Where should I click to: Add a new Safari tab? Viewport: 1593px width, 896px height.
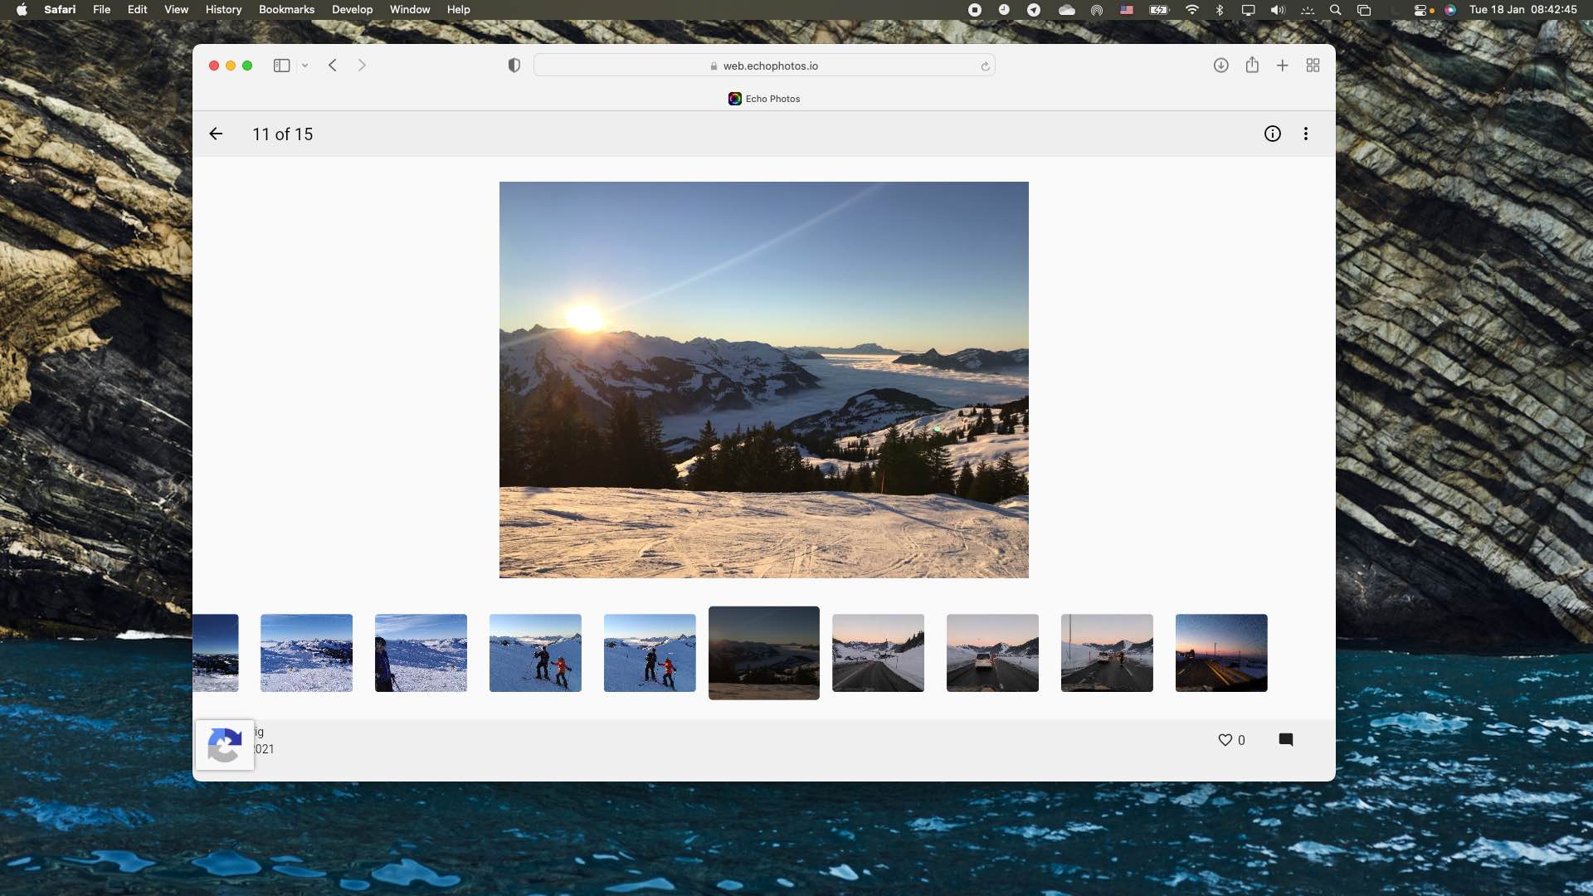(1282, 66)
